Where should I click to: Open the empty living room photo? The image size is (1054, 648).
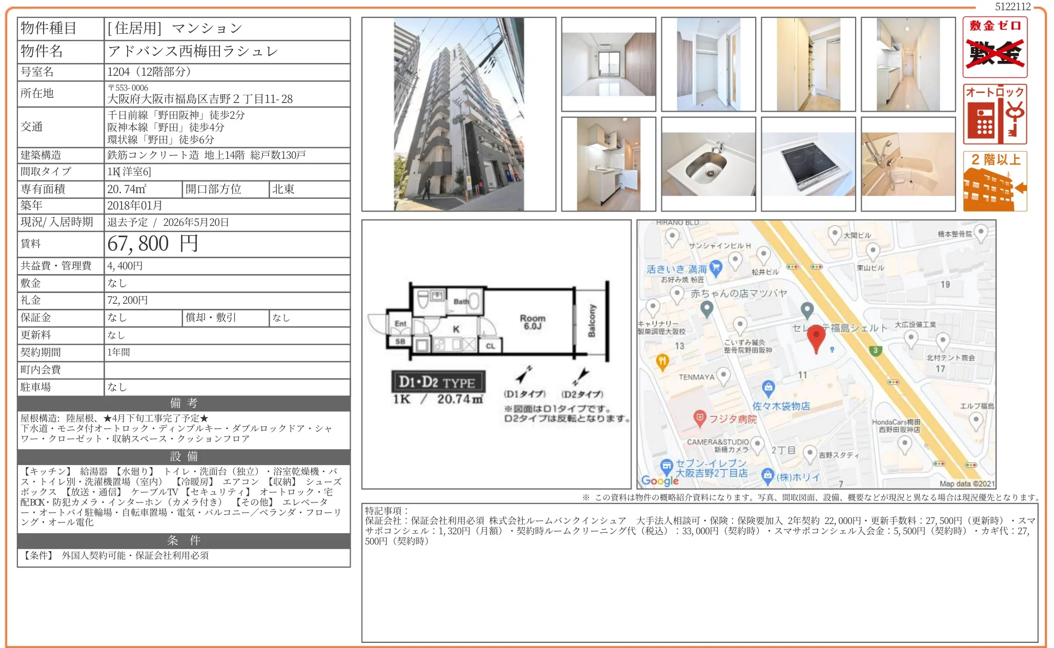click(608, 64)
